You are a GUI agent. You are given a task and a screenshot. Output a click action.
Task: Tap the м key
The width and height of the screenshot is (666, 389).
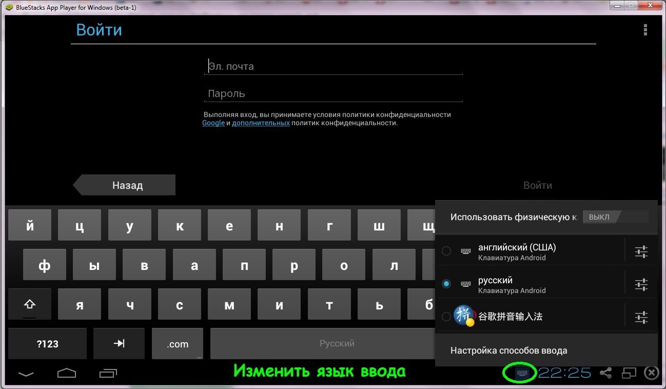pyautogui.click(x=229, y=304)
